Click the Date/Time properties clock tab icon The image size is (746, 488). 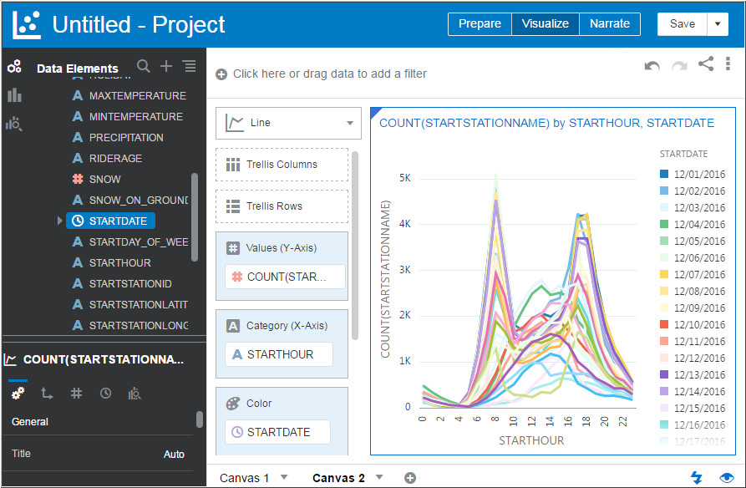[105, 393]
